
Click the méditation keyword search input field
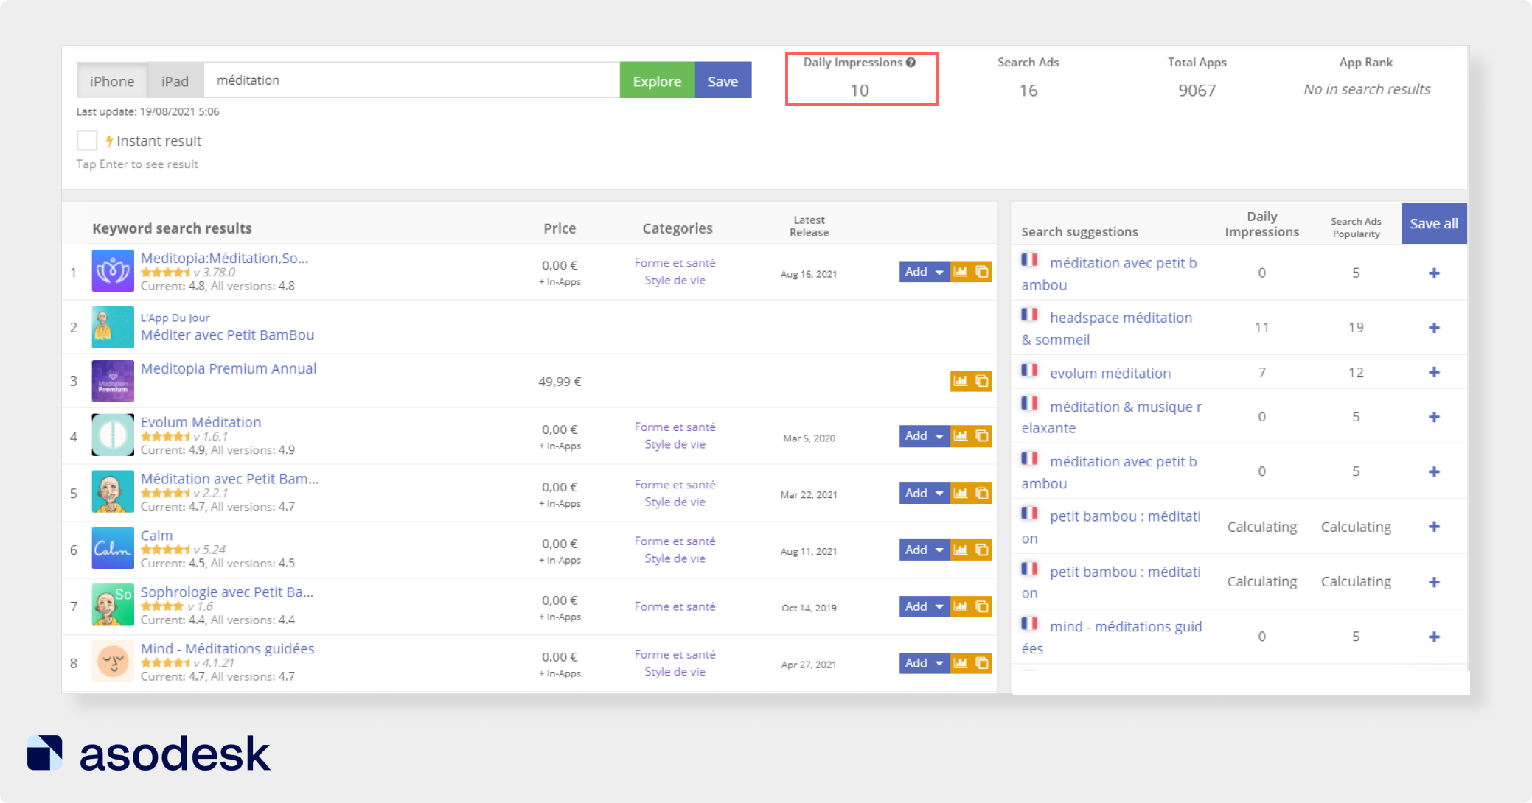411,81
